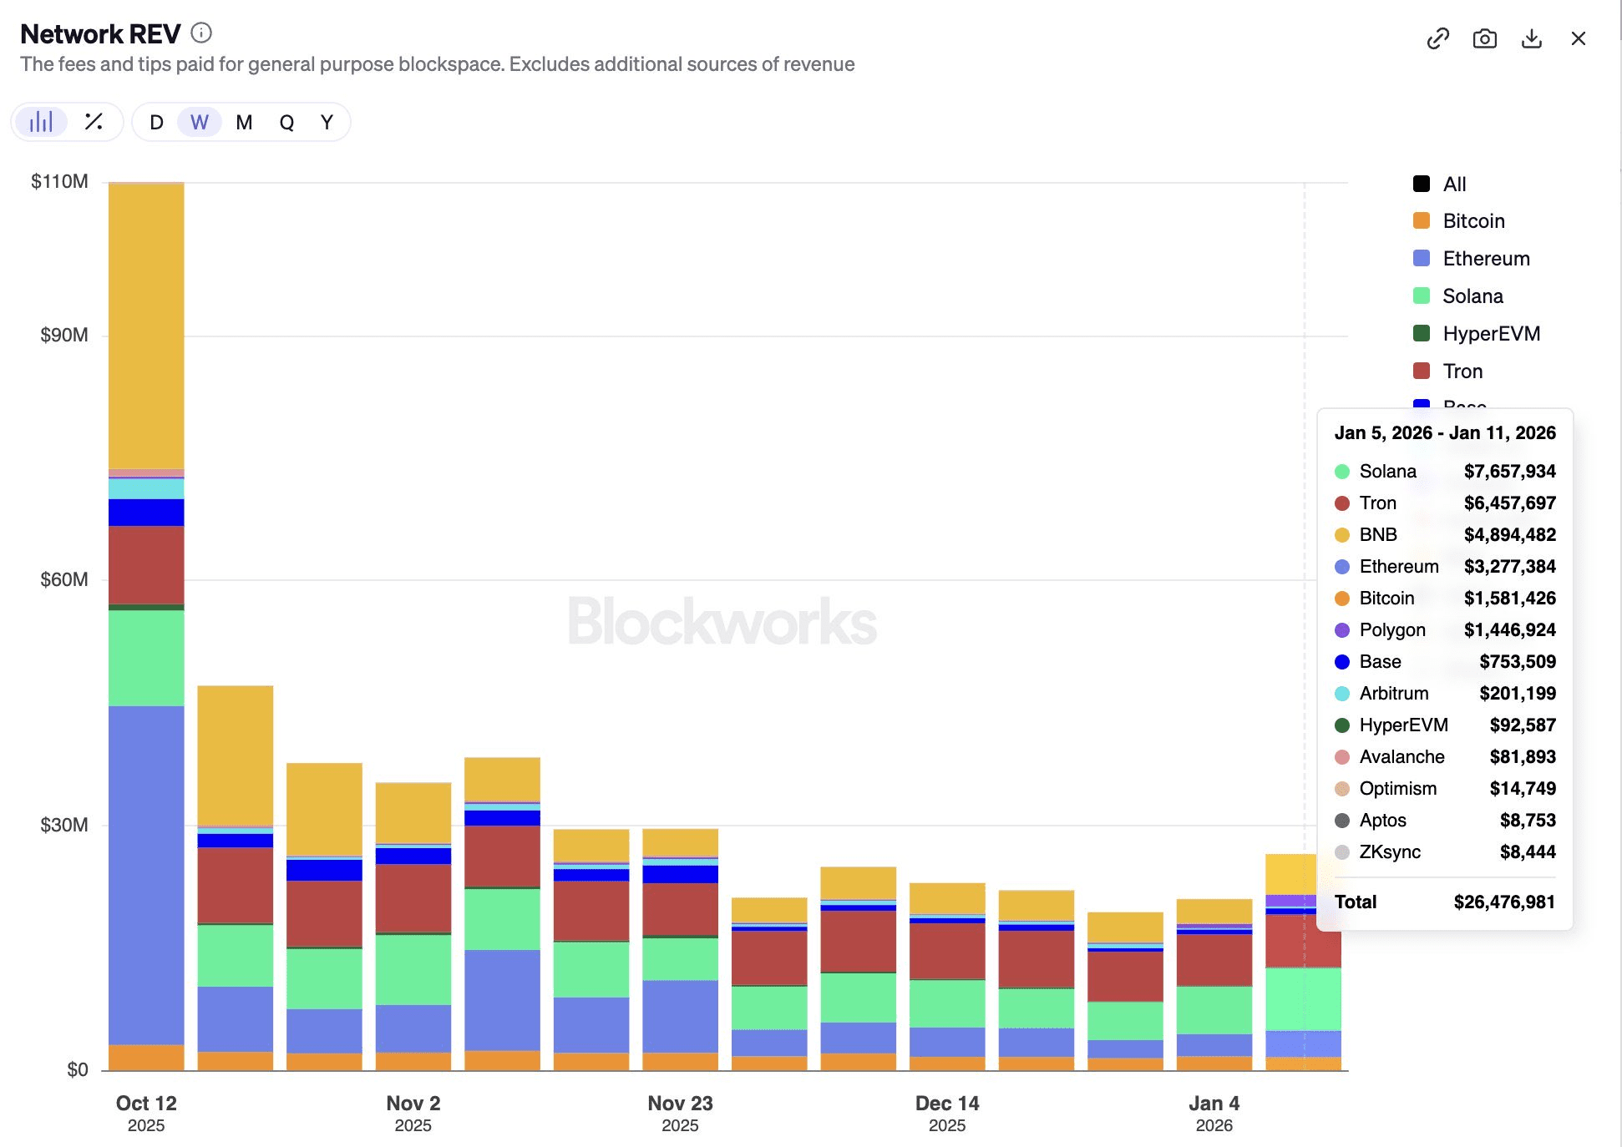Take chart screenshot with camera icon
1622x1147 pixels.
(1484, 38)
